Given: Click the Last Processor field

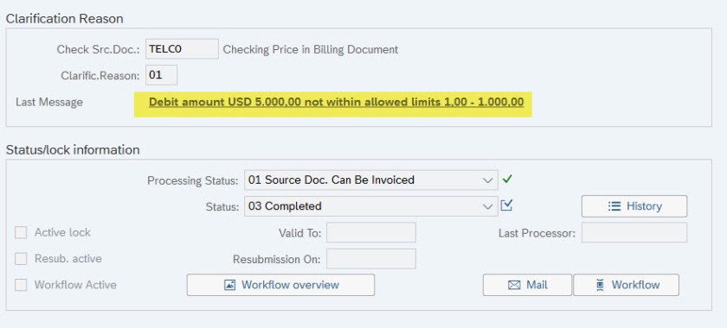Looking at the screenshot, I should point(634,233).
